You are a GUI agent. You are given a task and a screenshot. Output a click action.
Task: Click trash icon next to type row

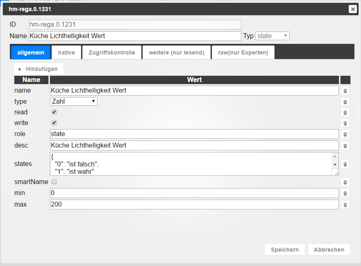tap(345, 102)
